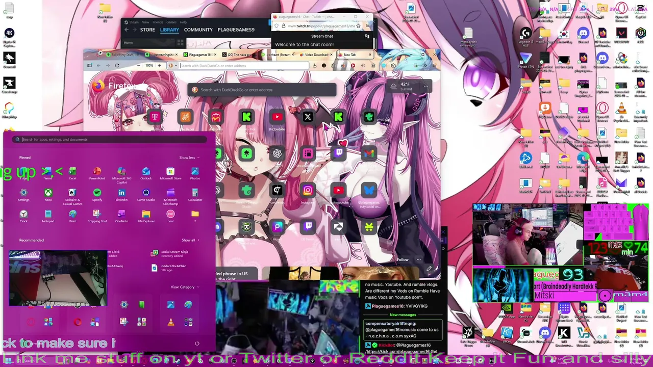Click Twitch chat popout URL bar
The height and width of the screenshot is (367, 653).
[x=318, y=25]
